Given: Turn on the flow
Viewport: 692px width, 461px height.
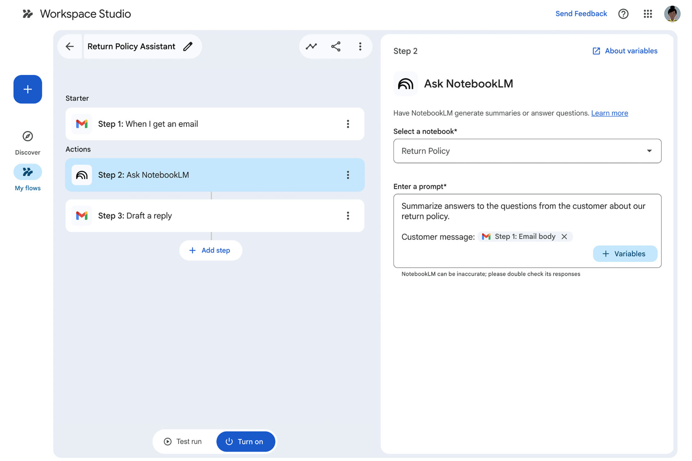Looking at the screenshot, I should point(245,442).
